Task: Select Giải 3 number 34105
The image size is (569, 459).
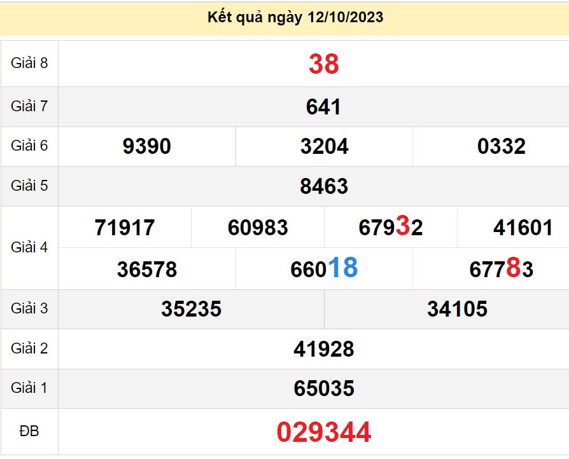Action: click(x=457, y=309)
